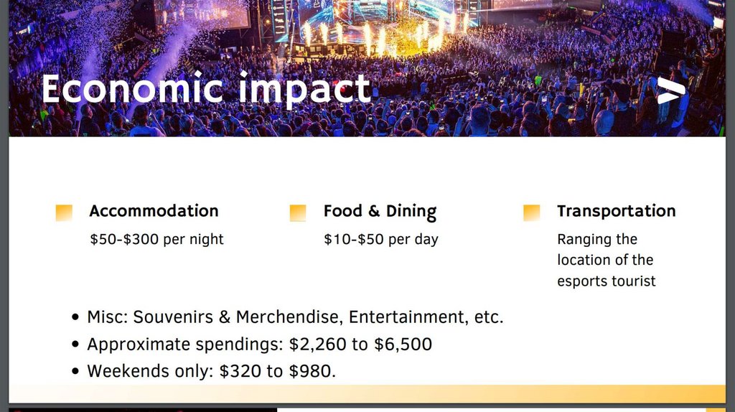Image resolution: width=735 pixels, height=412 pixels.
Task: Click the white arrow logo on the banner
Action: click(671, 91)
